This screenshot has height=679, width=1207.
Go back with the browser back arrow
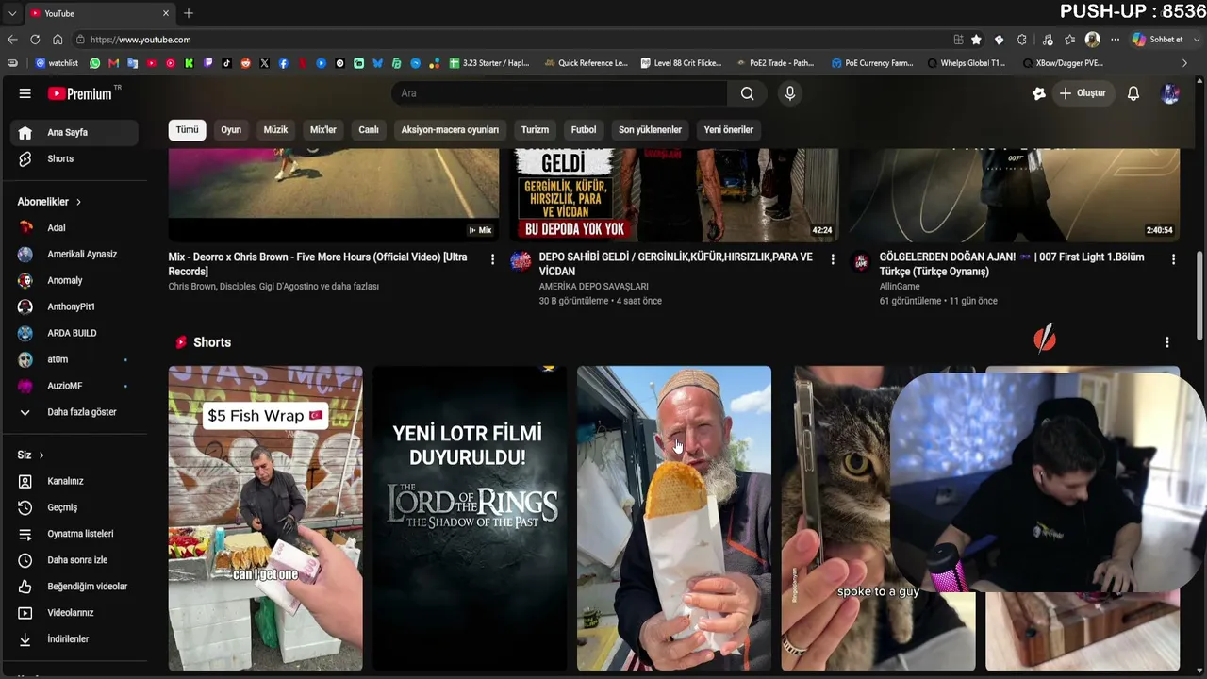click(12, 40)
